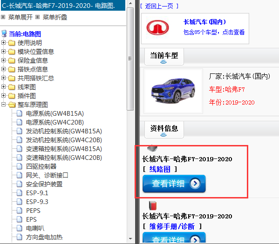The image size is (279, 244).
Task: Expand the 共用搭铁汇总 folder node
Action: pos(3,78)
